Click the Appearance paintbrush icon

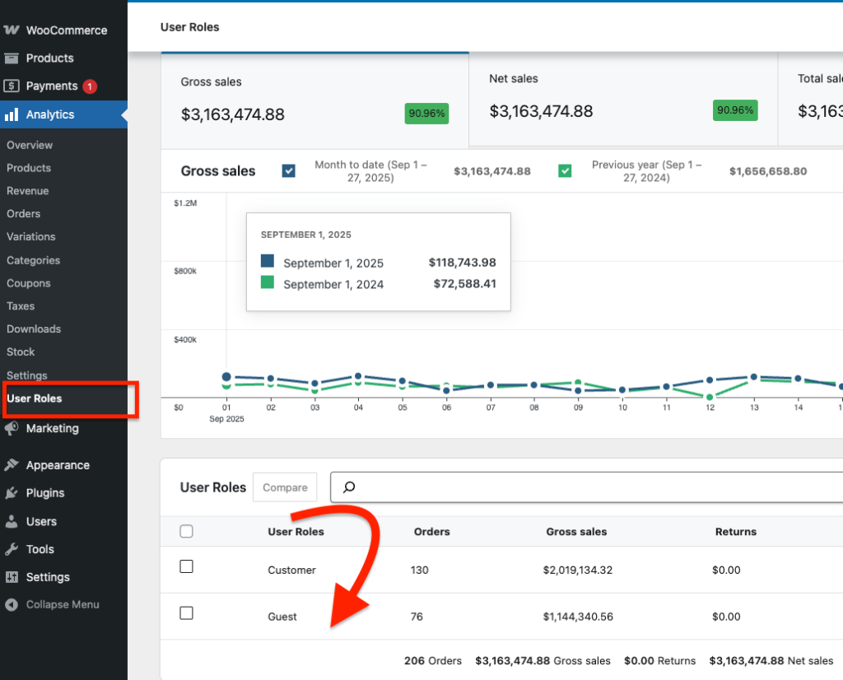pyautogui.click(x=12, y=465)
